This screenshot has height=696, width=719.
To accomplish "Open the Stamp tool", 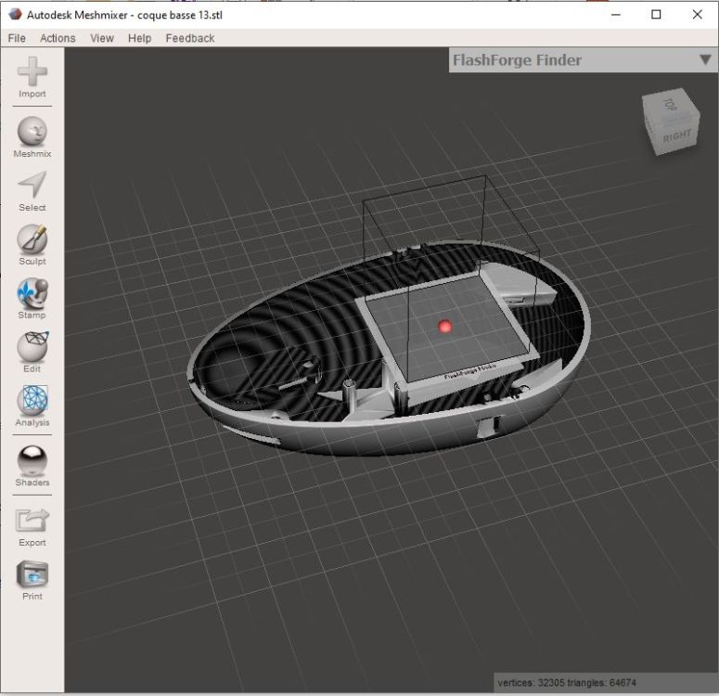I will (x=32, y=293).
